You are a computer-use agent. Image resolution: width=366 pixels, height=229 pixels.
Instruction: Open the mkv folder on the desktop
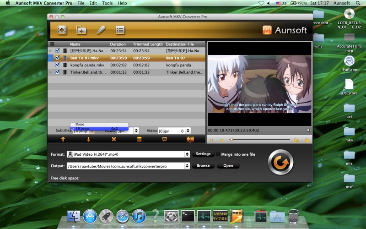pyautogui.click(x=349, y=134)
